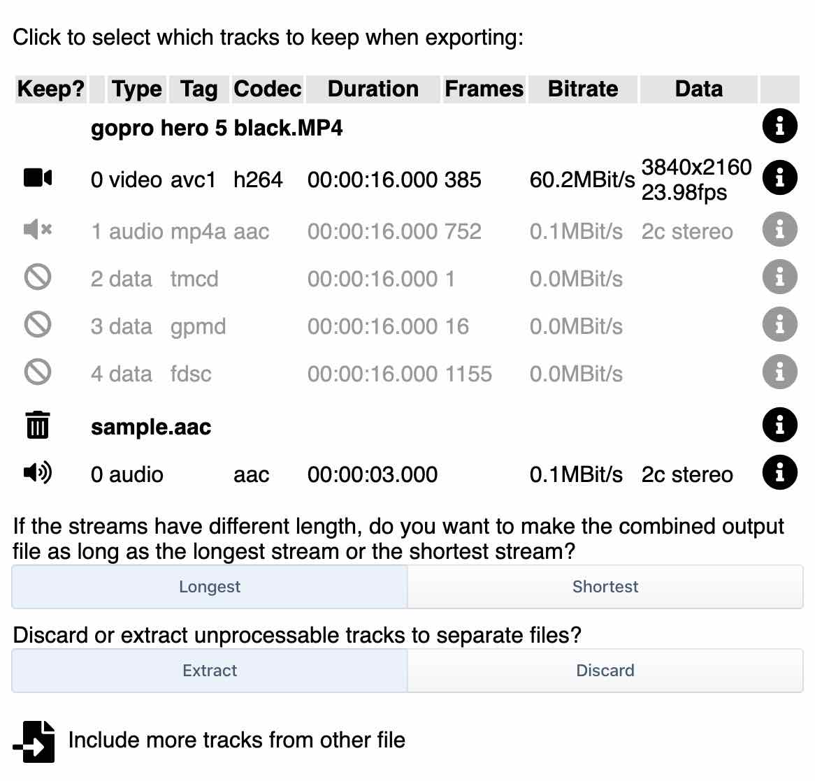Viewport: 815px width, 781px height.
Task: Click the Keep? column header
Action: 50,89
